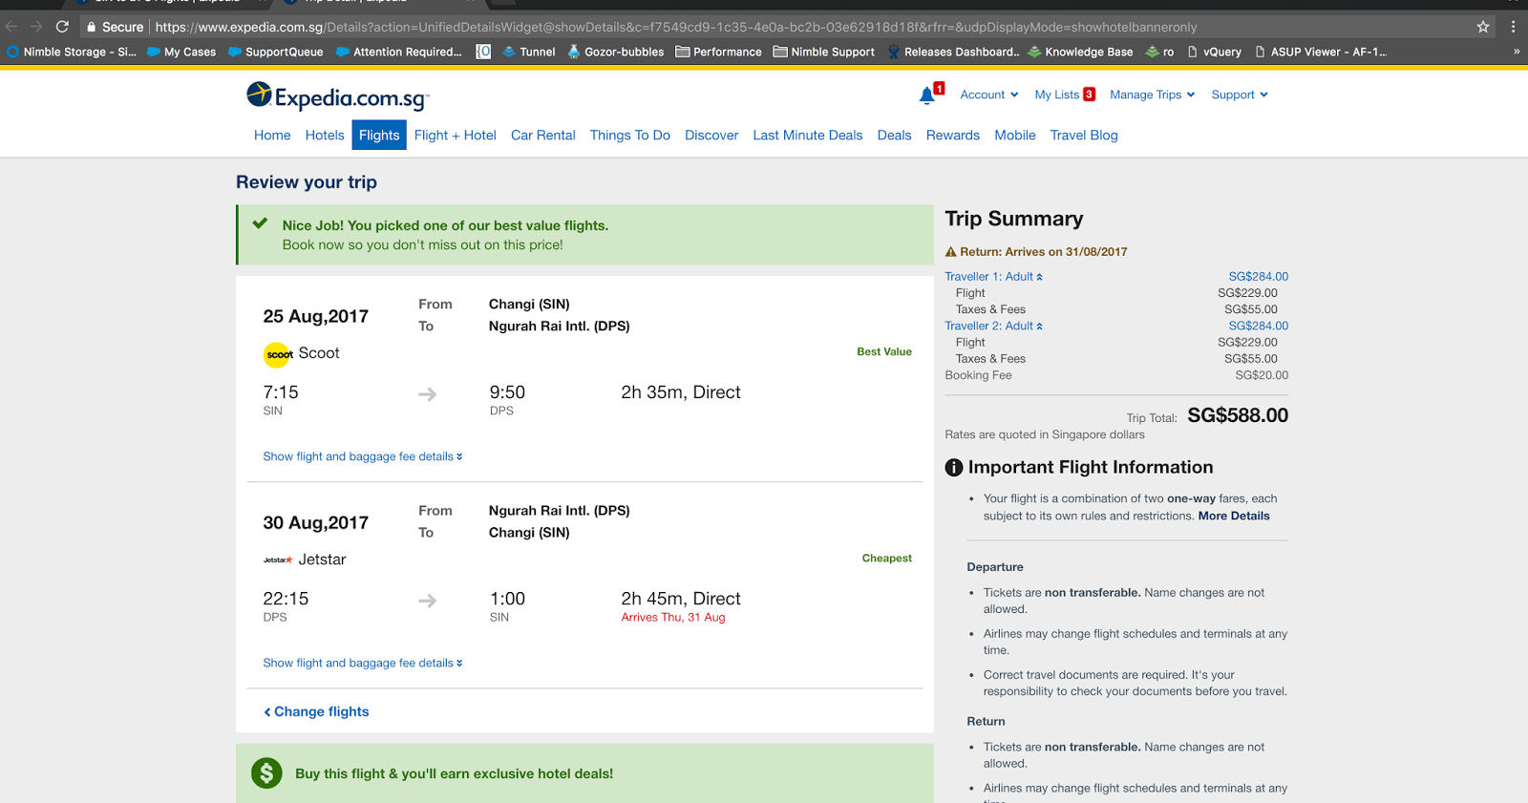This screenshot has height=803, width=1528.
Task: Collapse Traveller 2: Adult price breakdown
Action: pos(993,326)
